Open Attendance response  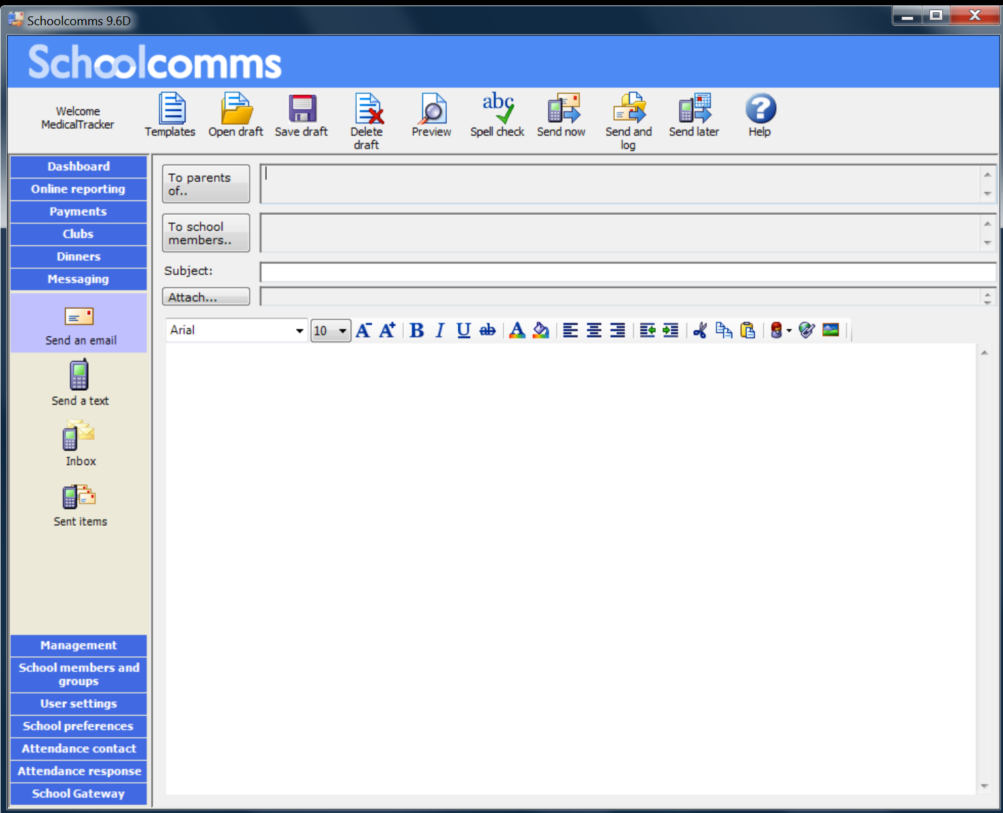point(78,771)
